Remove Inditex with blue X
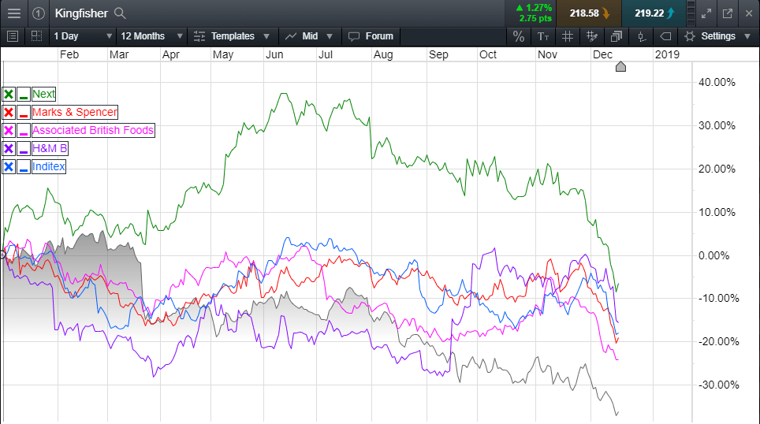The width and height of the screenshot is (760, 424). pyautogui.click(x=9, y=167)
